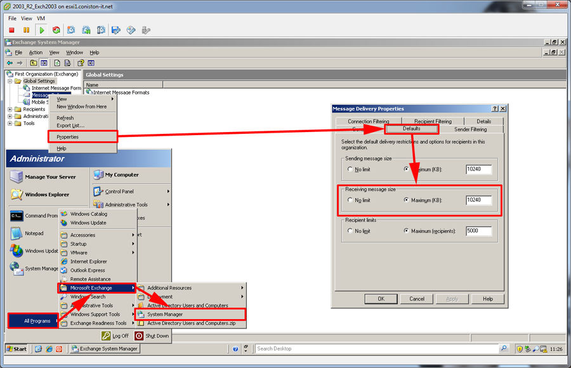Open the Action menu in Exchange System Manager

pyautogui.click(x=36, y=53)
